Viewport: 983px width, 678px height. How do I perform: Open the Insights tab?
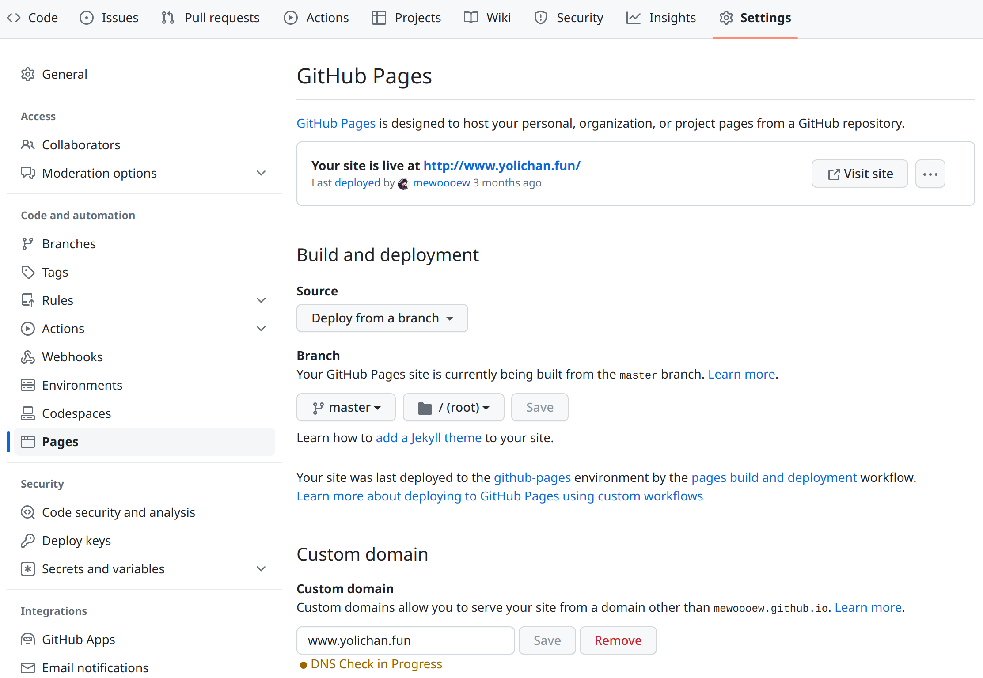point(661,18)
